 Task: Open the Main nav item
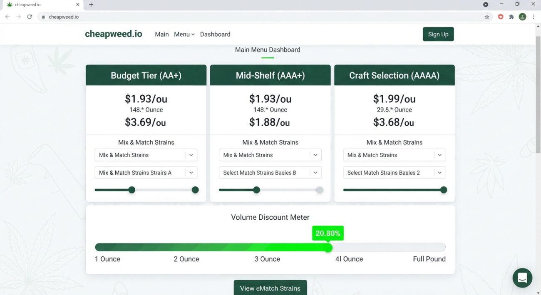click(x=162, y=34)
